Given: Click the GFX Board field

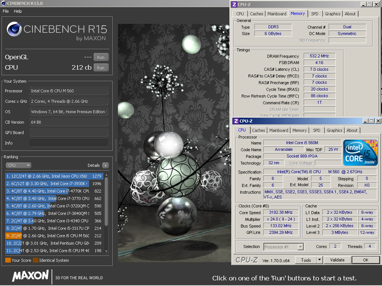Looking at the screenshot, I should click(69, 133).
